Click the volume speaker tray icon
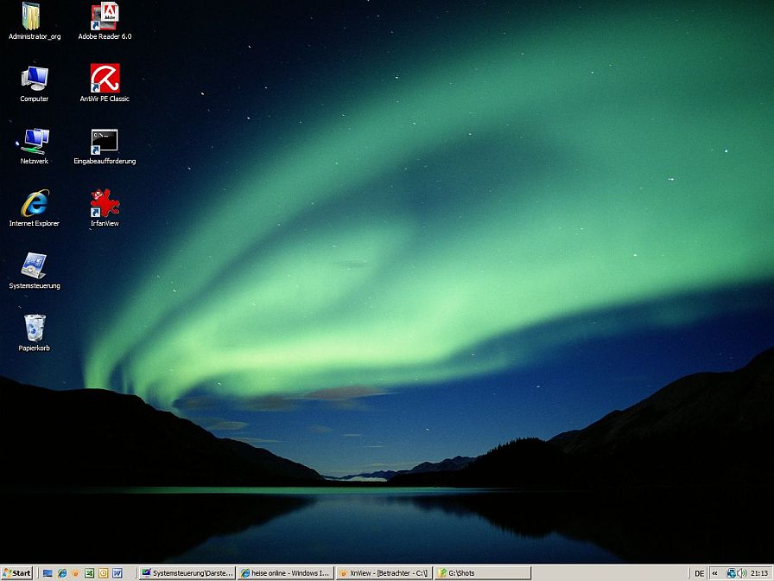This screenshot has height=581, width=774. [x=741, y=573]
